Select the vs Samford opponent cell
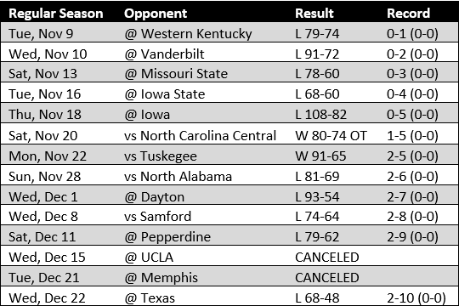 pyautogui.click(x=157, y=217)
